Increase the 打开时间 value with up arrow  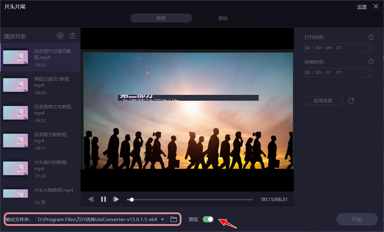[369, 46]
